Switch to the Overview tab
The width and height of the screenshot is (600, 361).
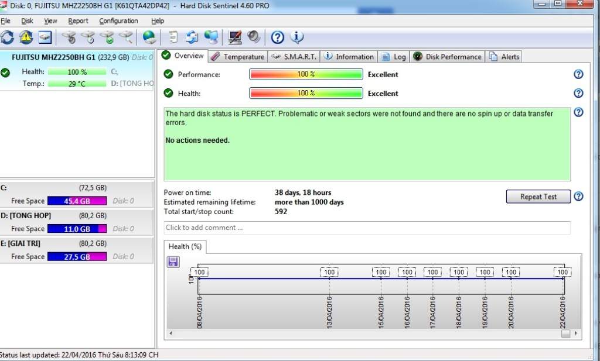pos(183,56)
